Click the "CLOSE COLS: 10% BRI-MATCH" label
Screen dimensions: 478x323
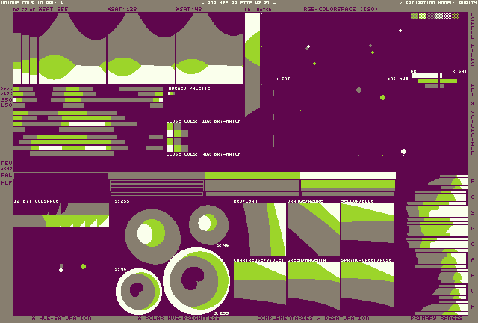coord(203,121)
